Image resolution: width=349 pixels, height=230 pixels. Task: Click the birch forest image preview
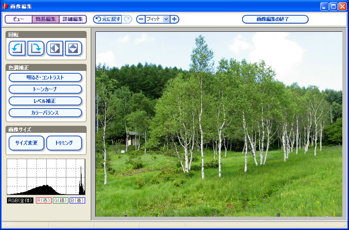coord(219,124)
